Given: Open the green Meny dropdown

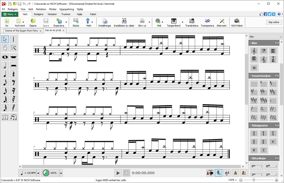Looking at the screenshot, I should [10, 14].
